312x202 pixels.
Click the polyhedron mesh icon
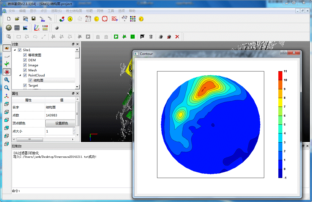pos(9,28)
